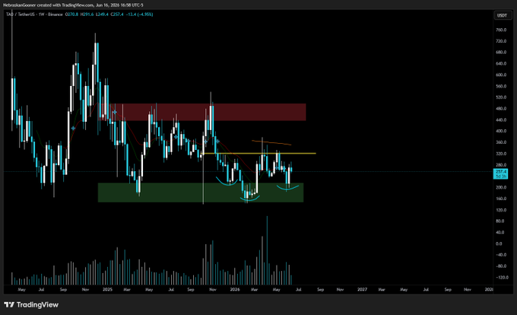
Task: Click the 680.0 price axis label
Action: click(501, 52)
